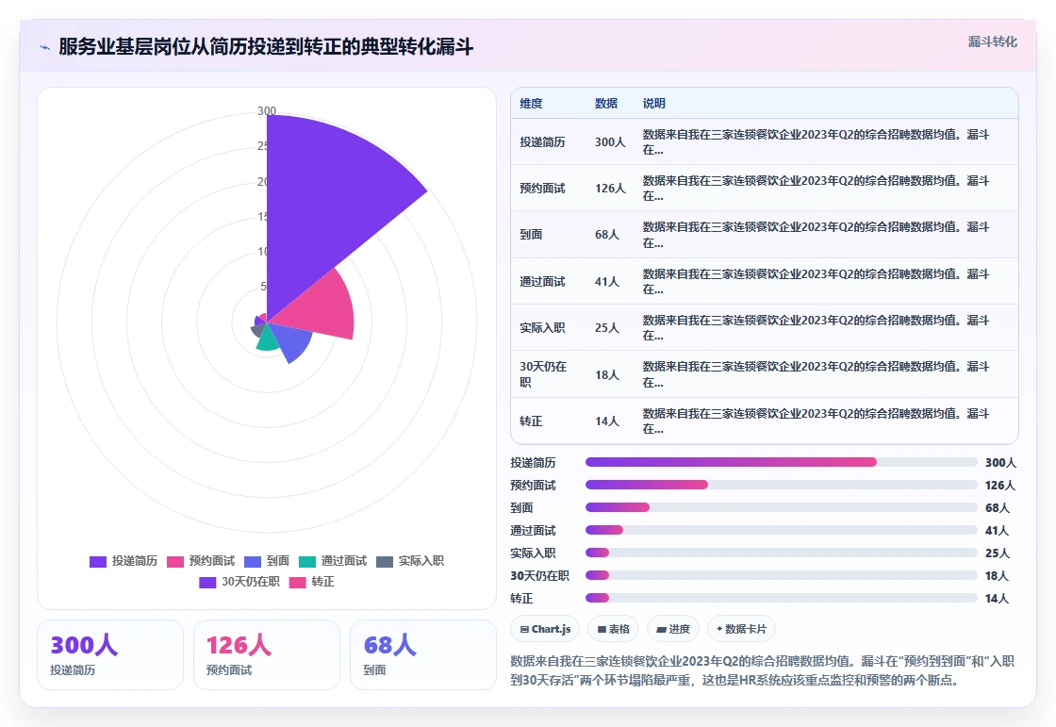Click the 25人 table cell
The height and width of the screenshot is (727, 1056).
607,327
